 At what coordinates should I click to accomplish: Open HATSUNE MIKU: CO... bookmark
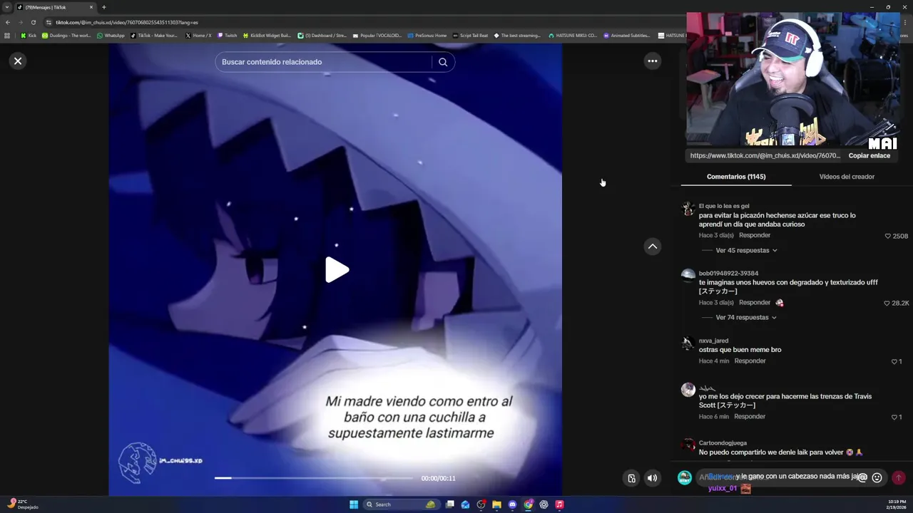(x=573, y=35)
